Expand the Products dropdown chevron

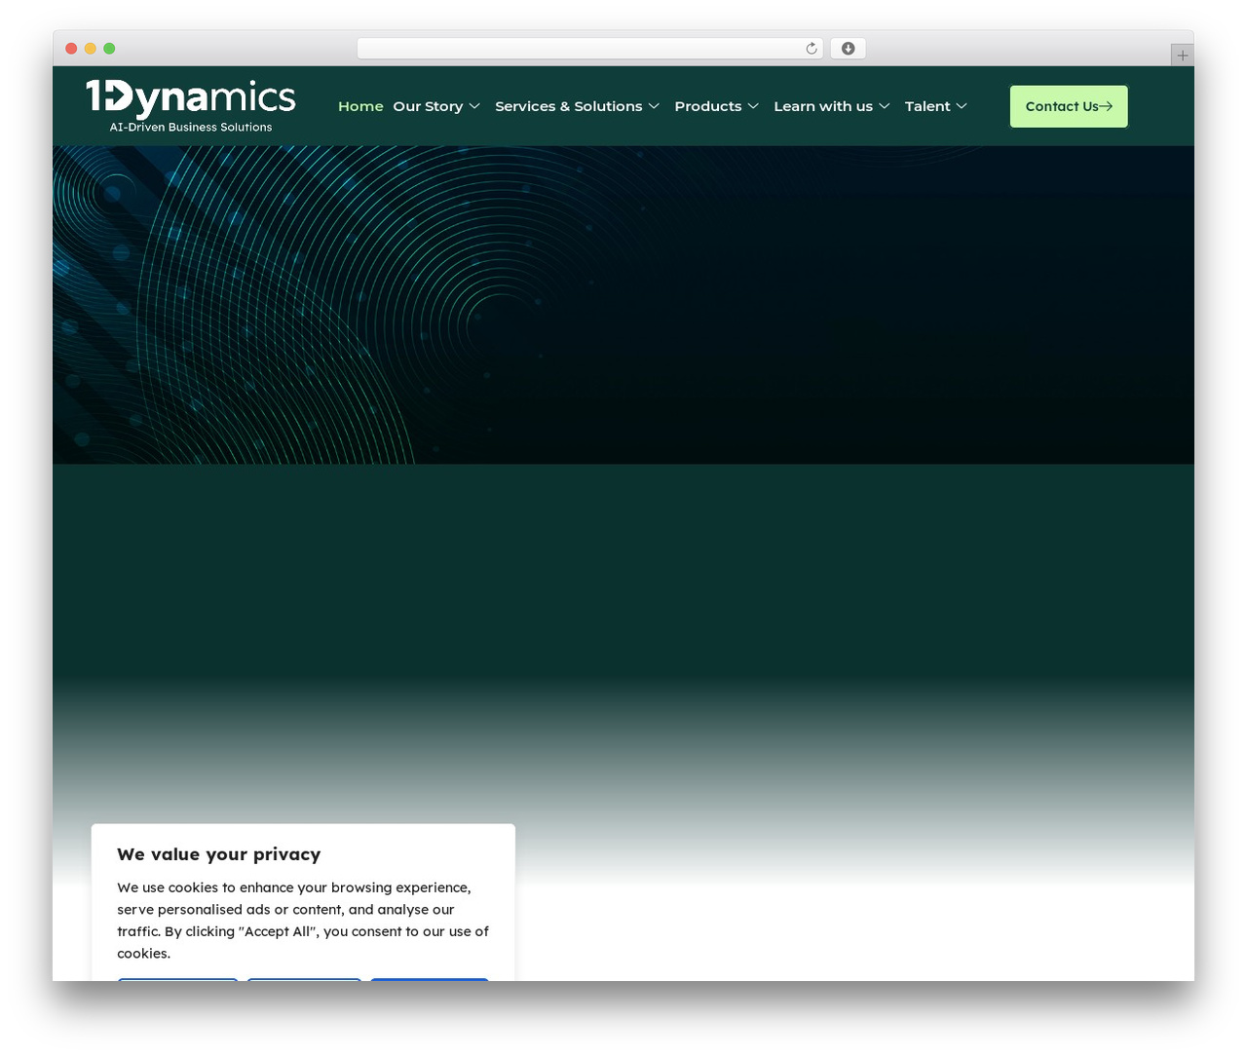(x=753, y=106)
